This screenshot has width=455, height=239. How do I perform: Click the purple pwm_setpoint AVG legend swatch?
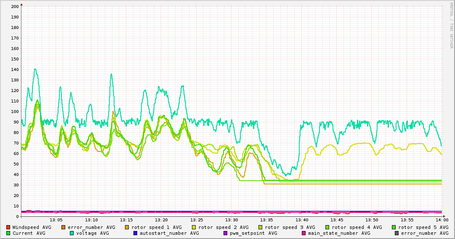(226, 233)
